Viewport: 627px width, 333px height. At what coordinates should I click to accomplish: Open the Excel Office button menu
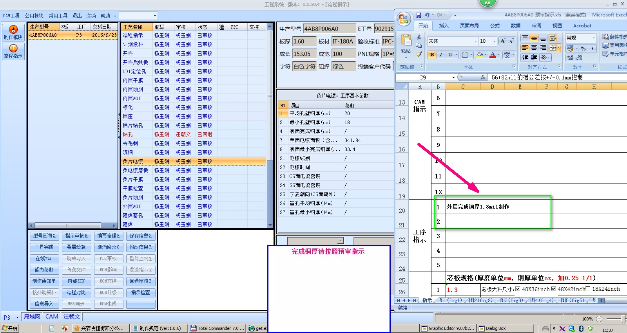coord(403,19)
